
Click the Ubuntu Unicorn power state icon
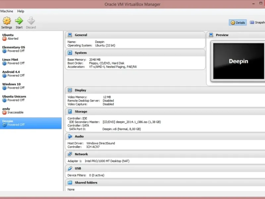pos(4,100)
